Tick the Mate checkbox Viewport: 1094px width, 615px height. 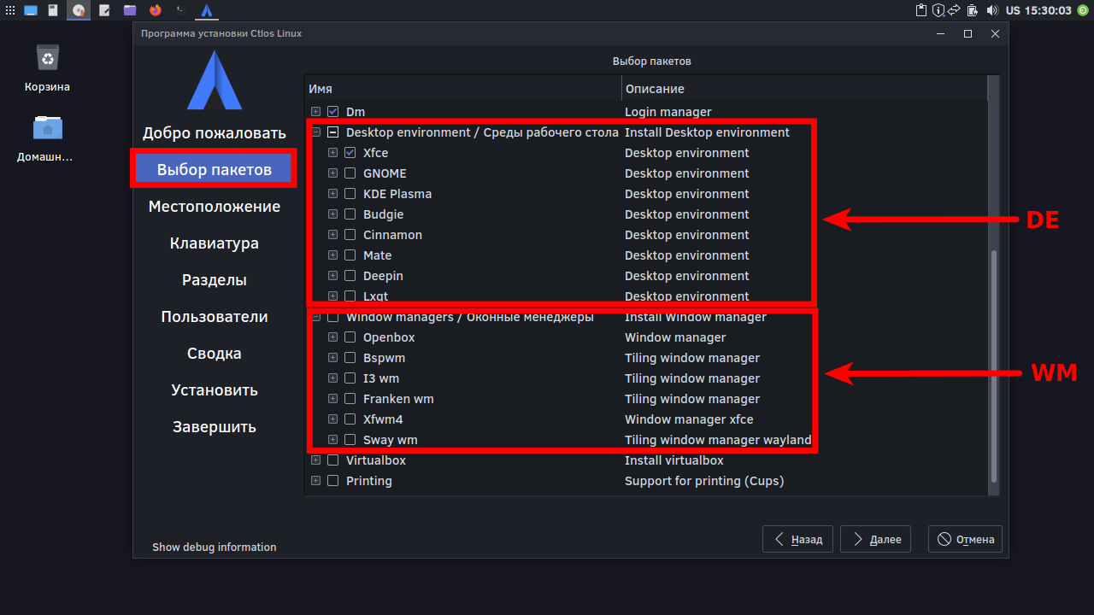click(350, 255)
